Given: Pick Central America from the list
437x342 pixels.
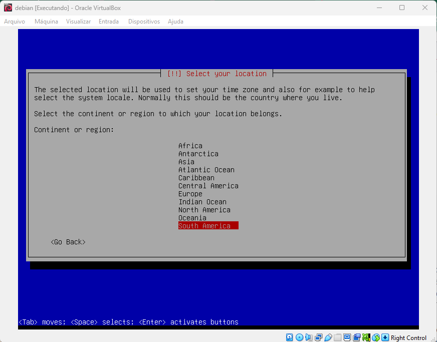Looking at the screenshot, I should [x=208, y=186].
